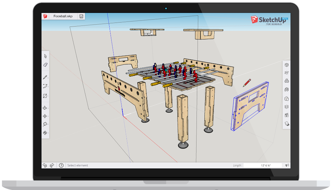Click the 'Select element' status text

(x=77, y=165)
